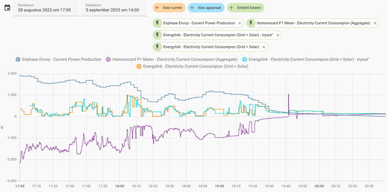Remove Homewizard P1 Meter entity chip

tap(375, 23)
